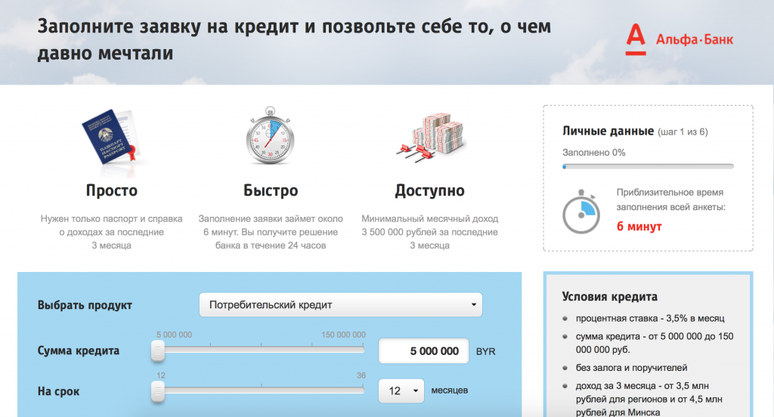Click the Сумма кредита slider handle
This screenshot has height=417, width=774.
pyautogui.click(x=158, y=351)
